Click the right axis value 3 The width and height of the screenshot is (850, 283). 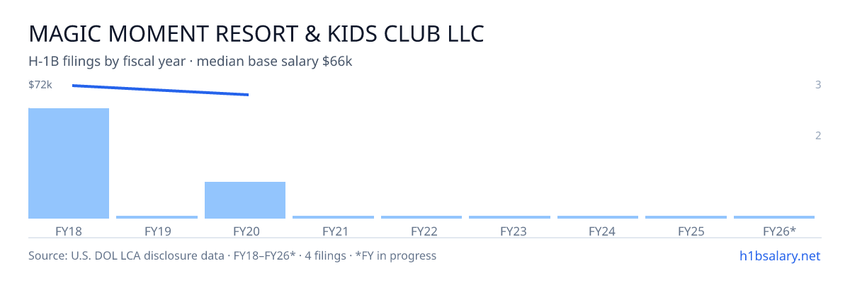tap(818, 85)
